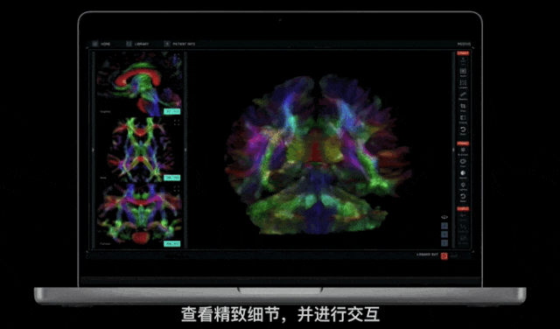The width and height of the screenshot is (560, 329).
Task: Click the reset icon below the Crop tool
Action: click(x=463, y=129)
